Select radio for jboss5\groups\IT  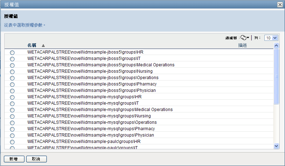tap(12, 59)
